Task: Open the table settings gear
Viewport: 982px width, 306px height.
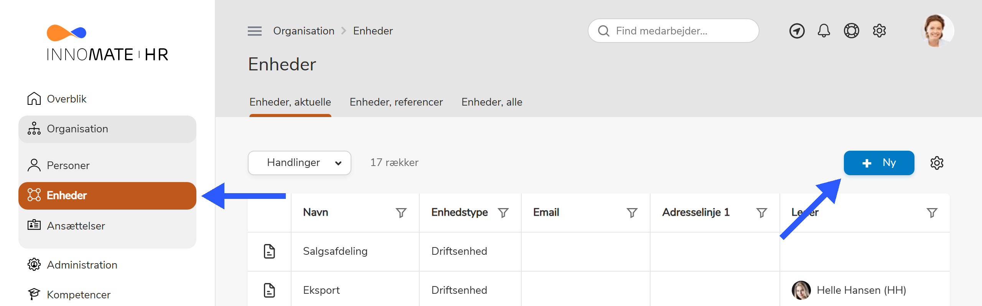Action: pyautogui.click(x=937, y=163)
